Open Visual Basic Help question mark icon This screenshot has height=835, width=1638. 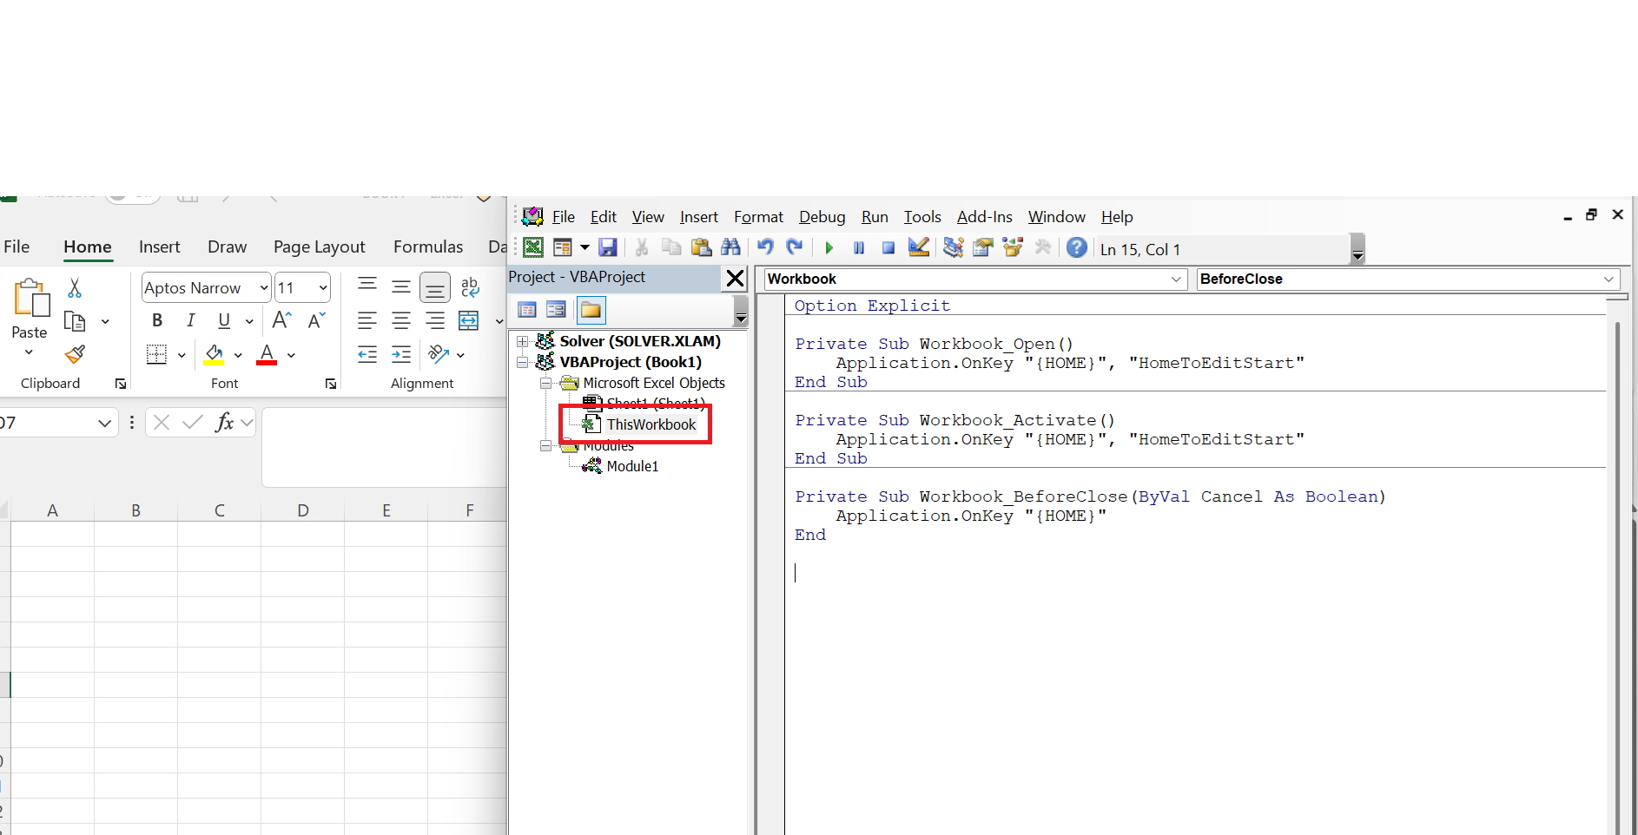tap(1077, 248)
